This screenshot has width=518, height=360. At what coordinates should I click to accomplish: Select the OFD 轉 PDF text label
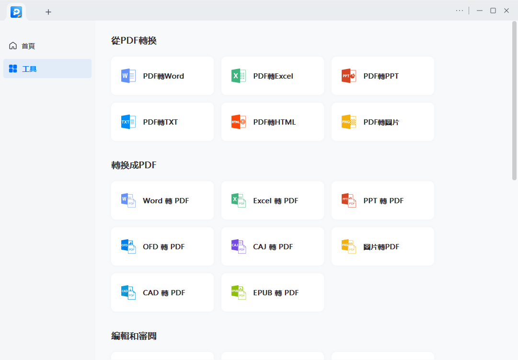coord(163,246)
